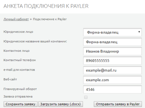Focus the Веб-сайт field with example.com
Image resolution: width=145 pixels, height=108 pixels.
coord(112,80)
